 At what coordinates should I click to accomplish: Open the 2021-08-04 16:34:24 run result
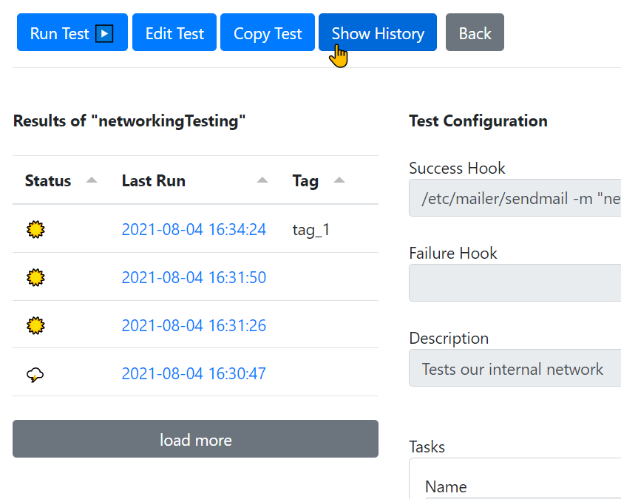tap(194, 230)
